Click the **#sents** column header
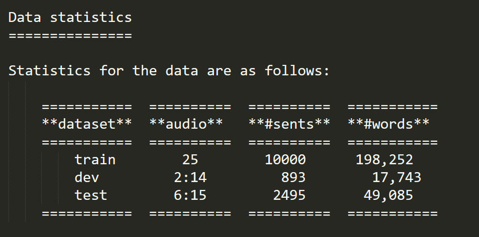Image resolution: width=479 pixels, height=237 pixels. [289, 124]
